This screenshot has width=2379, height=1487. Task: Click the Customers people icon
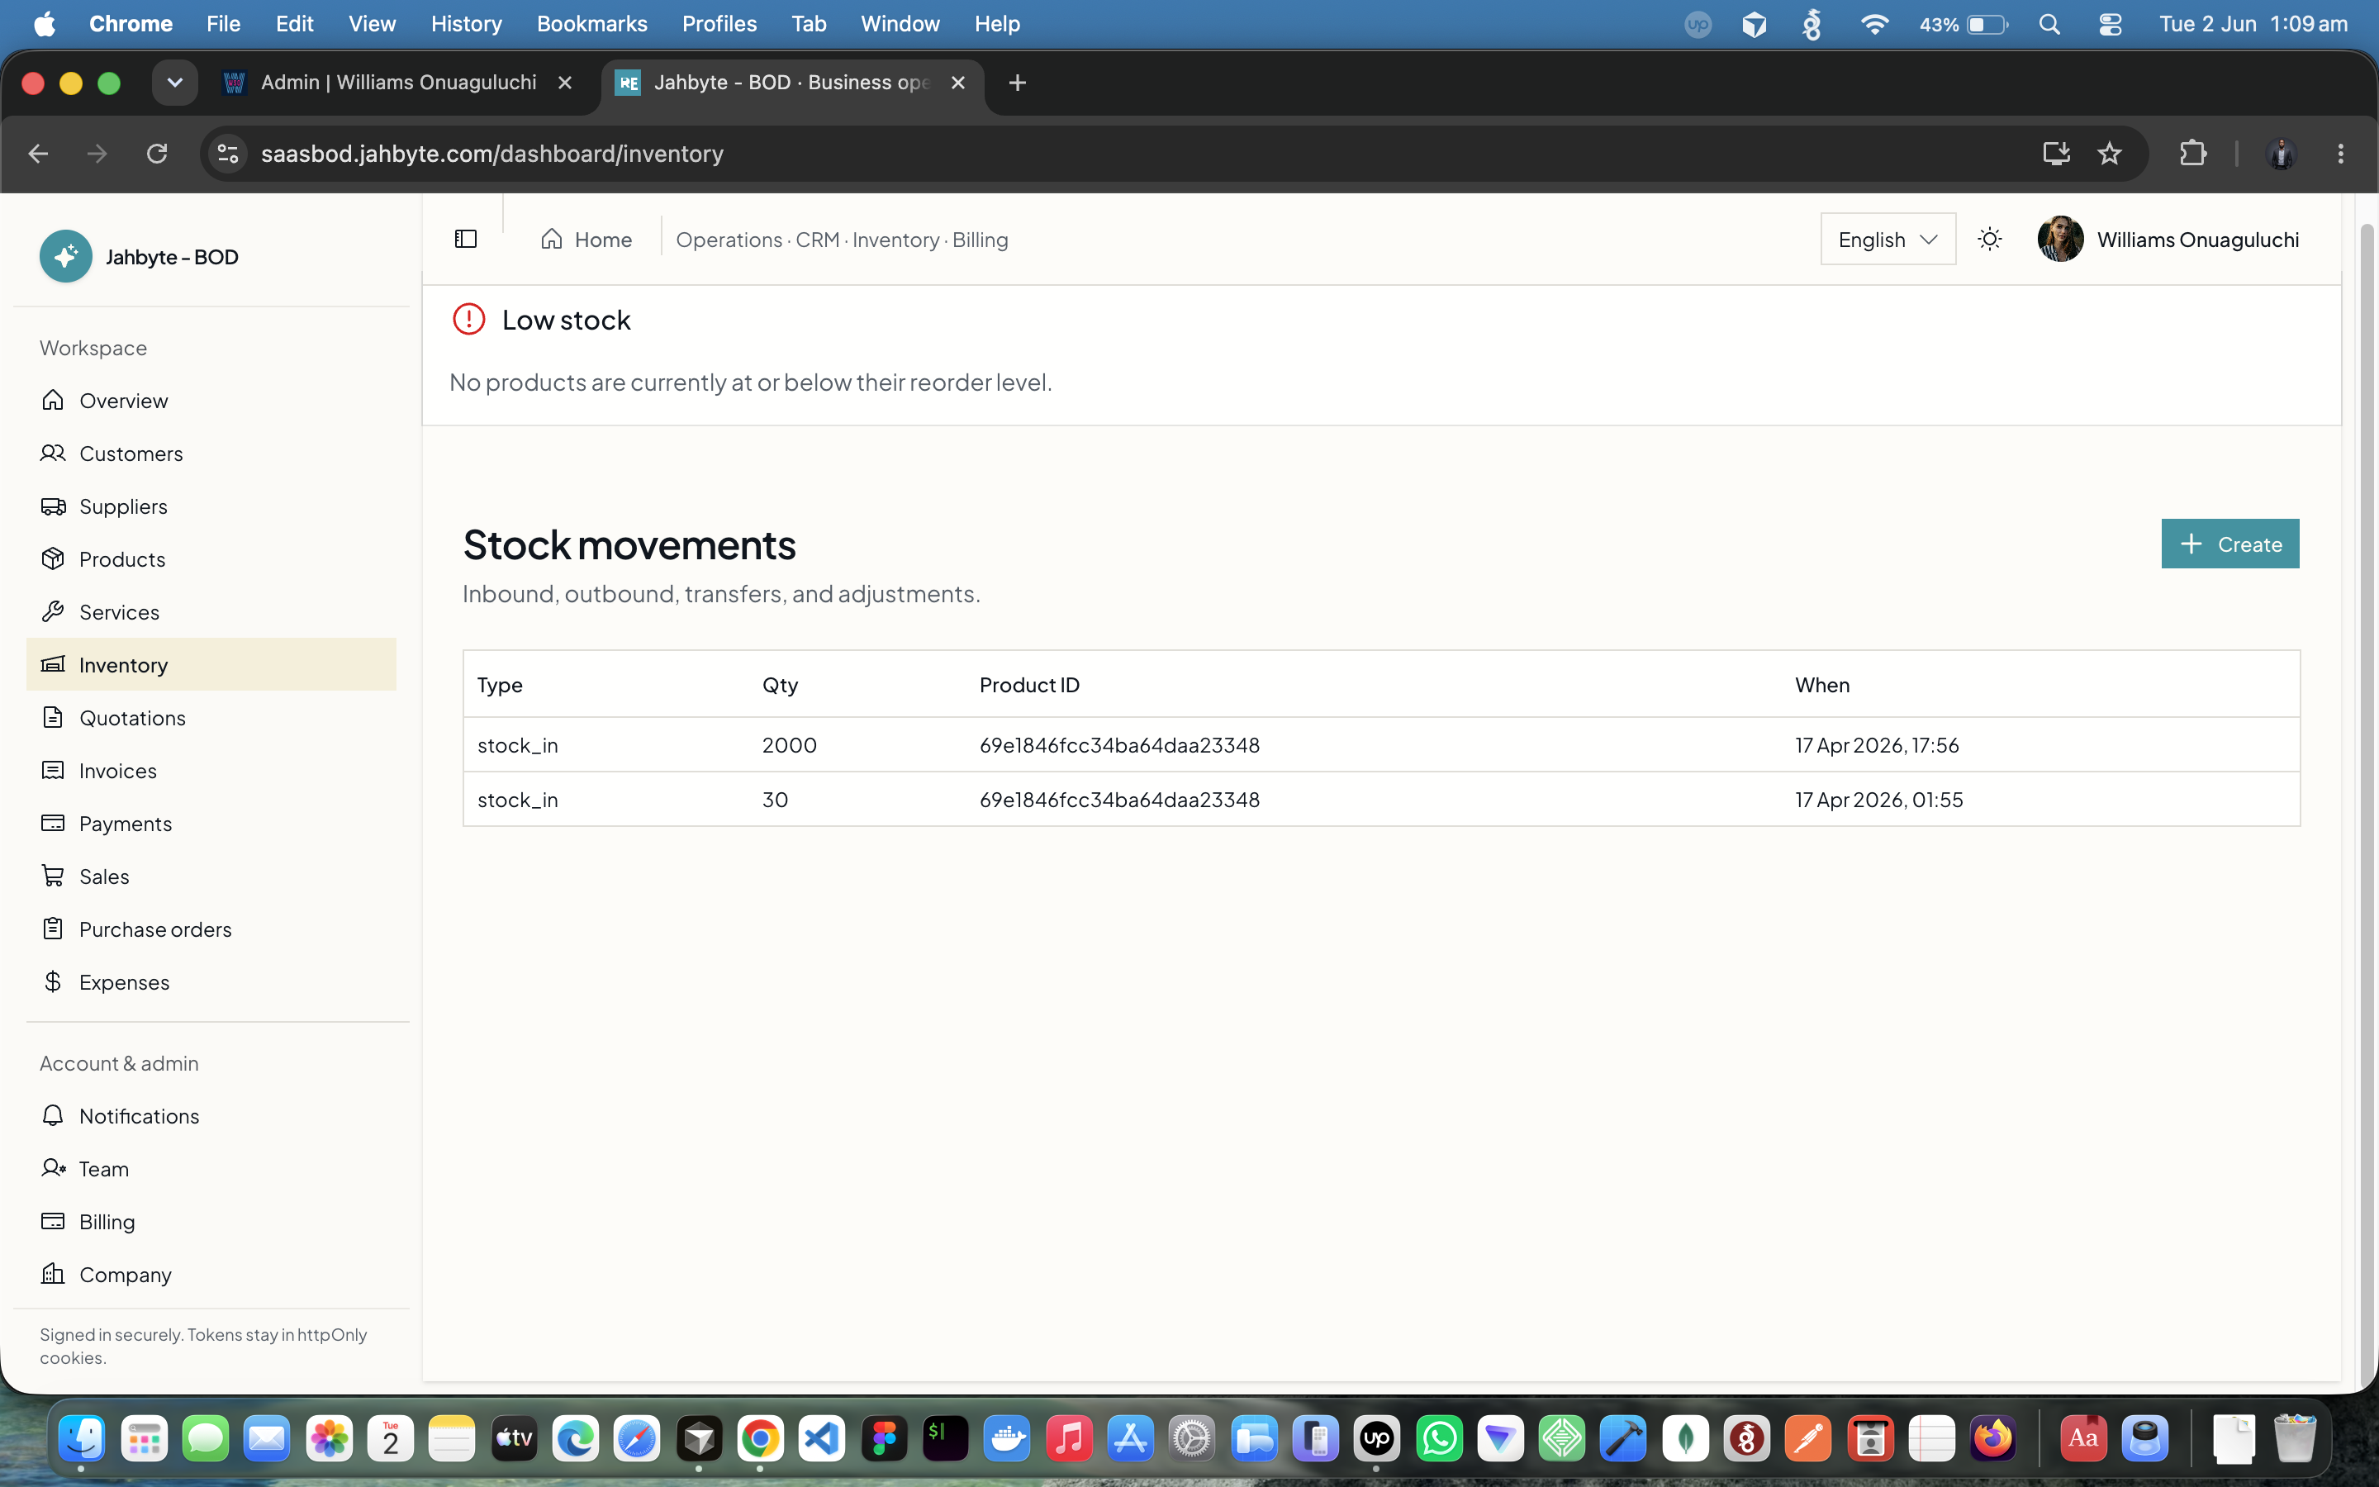click(53, 453)
